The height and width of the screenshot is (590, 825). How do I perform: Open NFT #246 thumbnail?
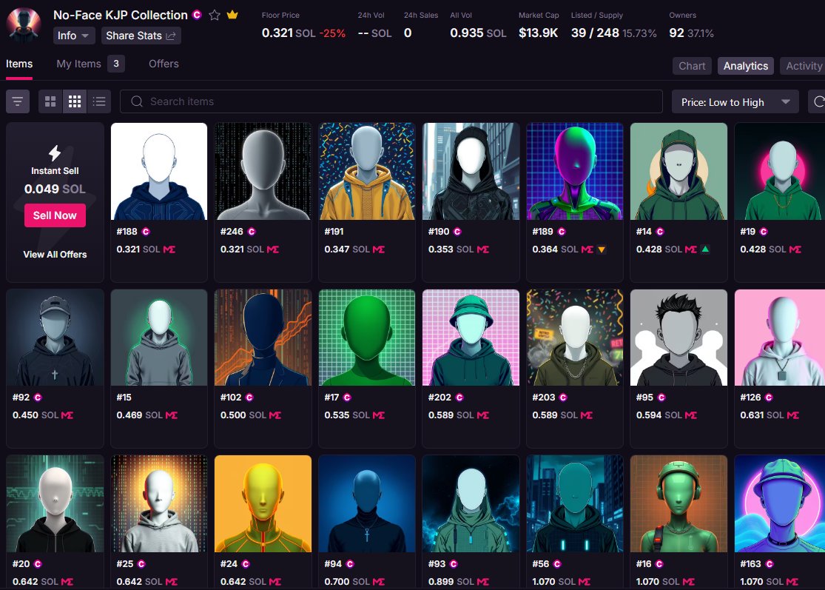(263, 171)
